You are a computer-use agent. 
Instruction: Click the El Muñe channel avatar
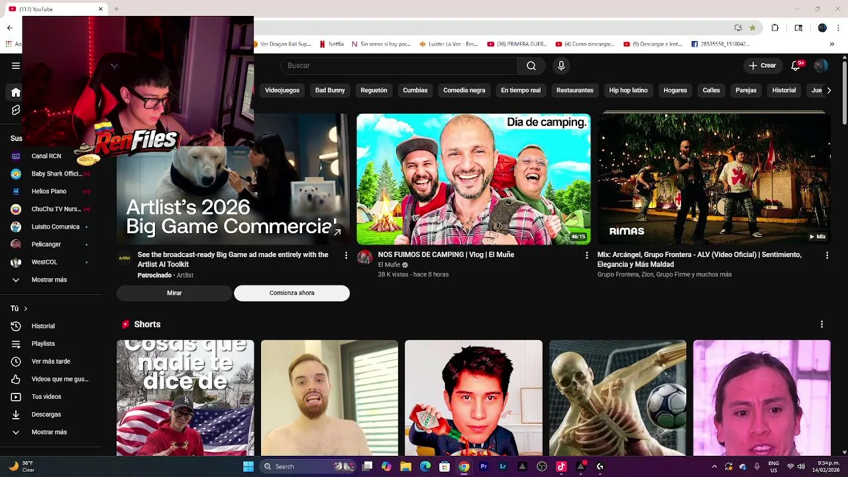365,258
